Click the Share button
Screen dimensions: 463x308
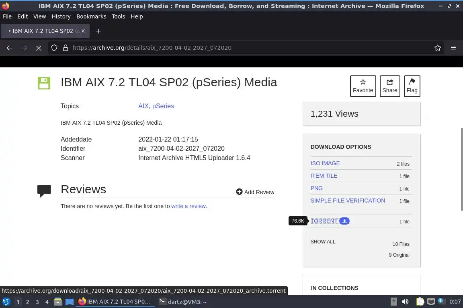(390, 86)
